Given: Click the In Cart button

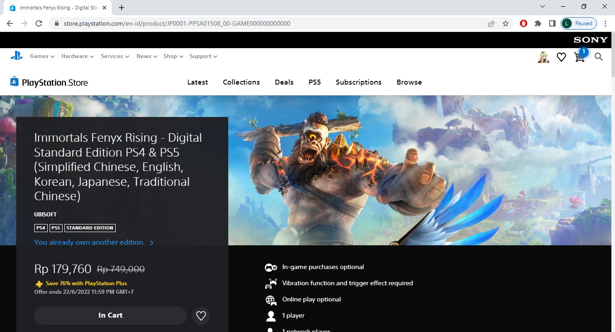Looking at the screenshot, I should 110,316.
